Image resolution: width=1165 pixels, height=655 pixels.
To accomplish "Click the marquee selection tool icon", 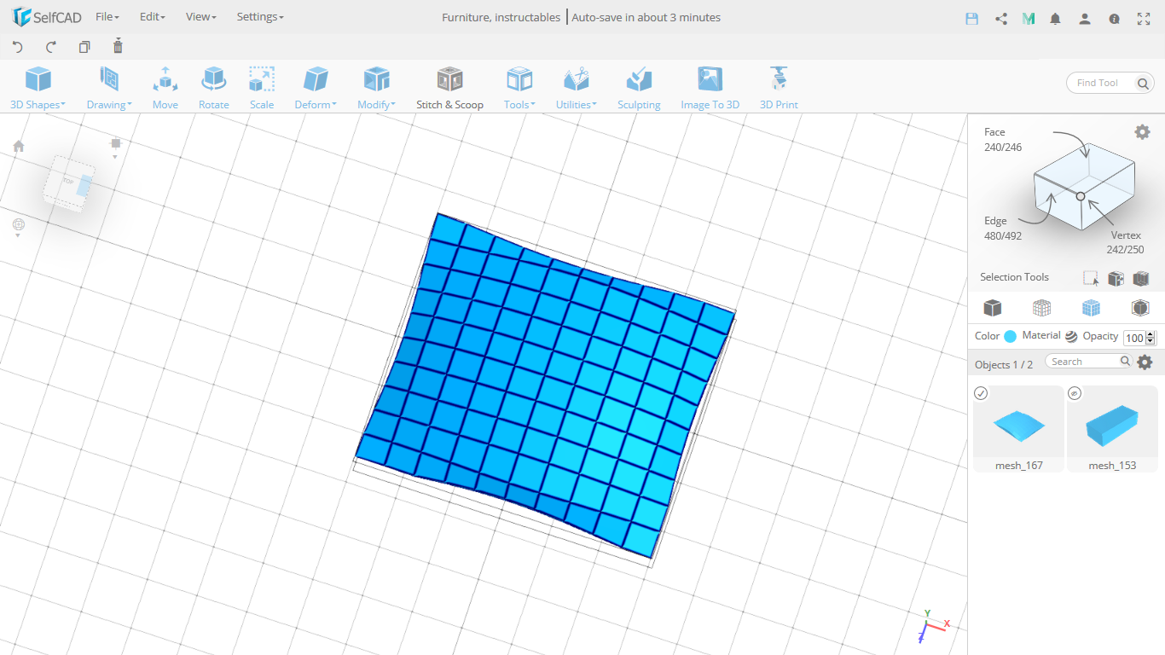I will 1090,278.
